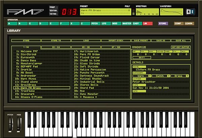Image resolution: width=202 pixels, height=138 pixels.
Task: Click the PITCH wheel
Action: (x=10, y=124)
